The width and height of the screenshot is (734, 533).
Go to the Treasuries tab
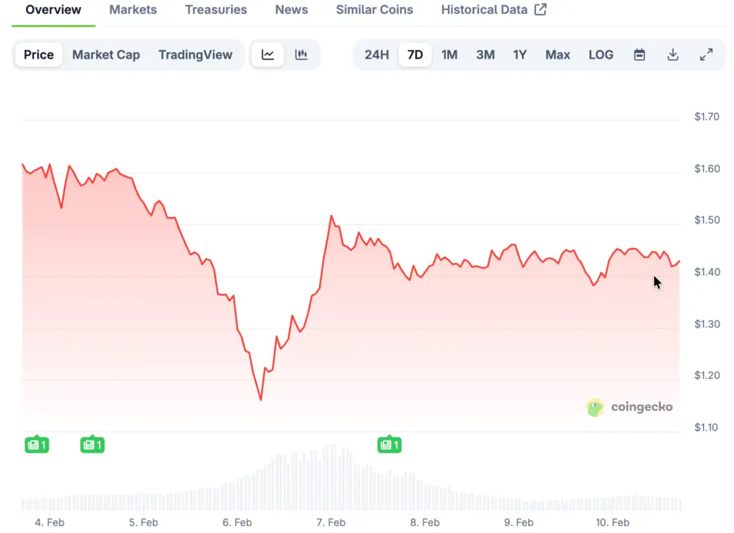[216, 10]
